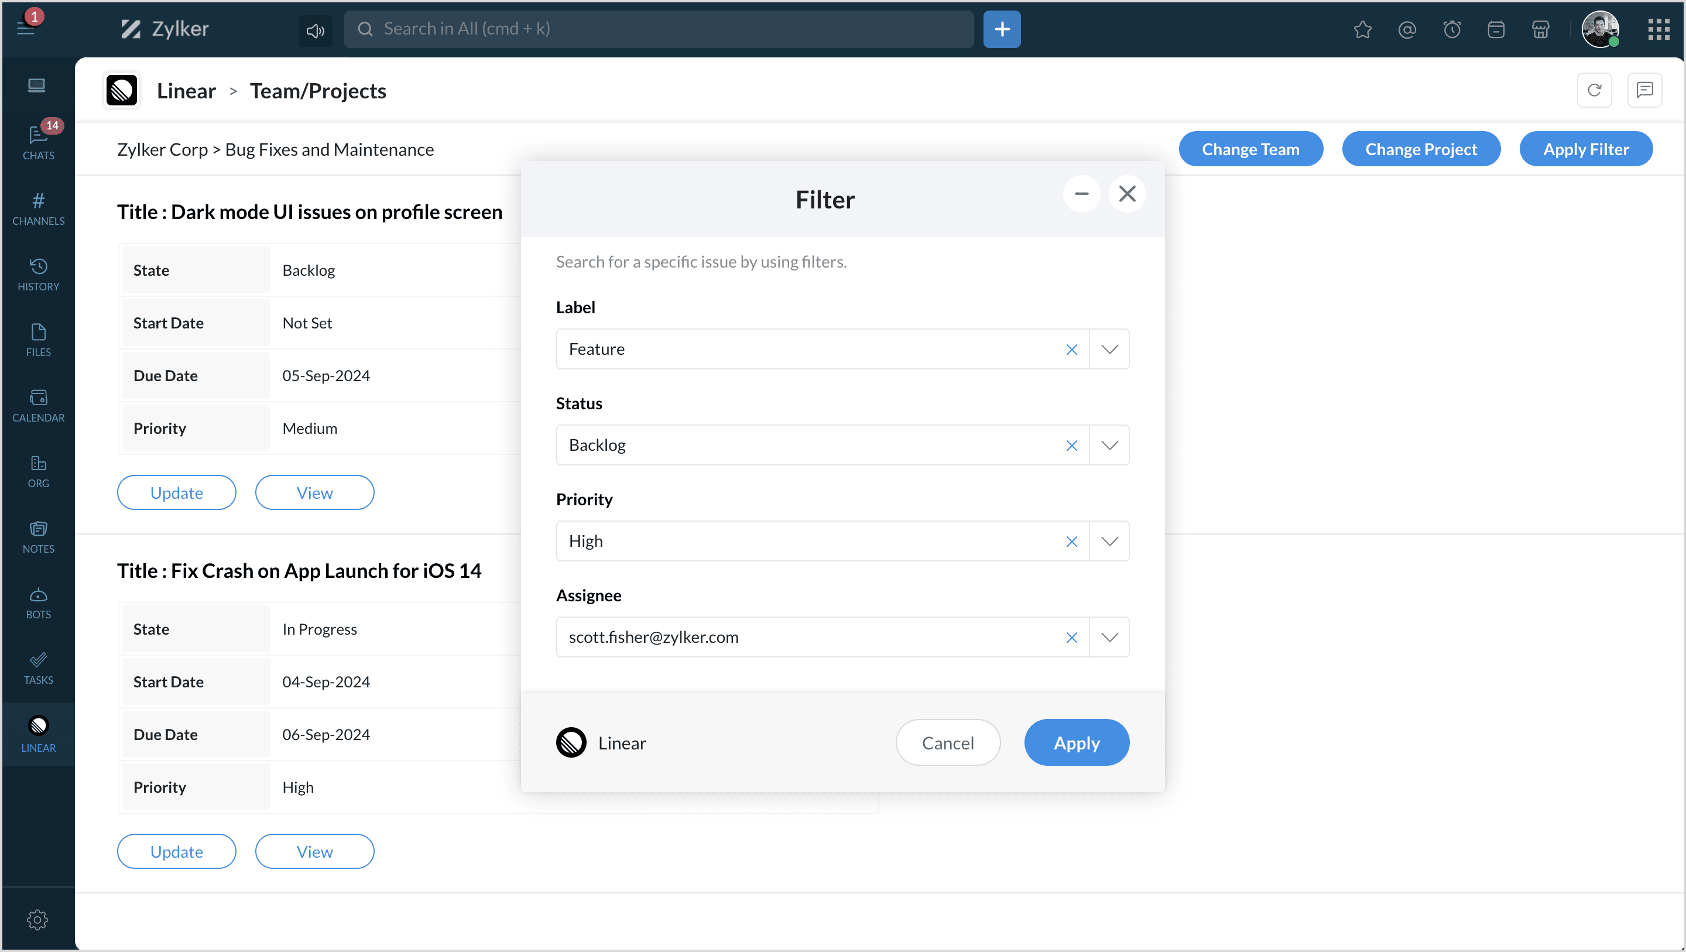Screen dimensions: 1686x952
Task: Click the starred messages star icon
Action: pos(1362,29)
